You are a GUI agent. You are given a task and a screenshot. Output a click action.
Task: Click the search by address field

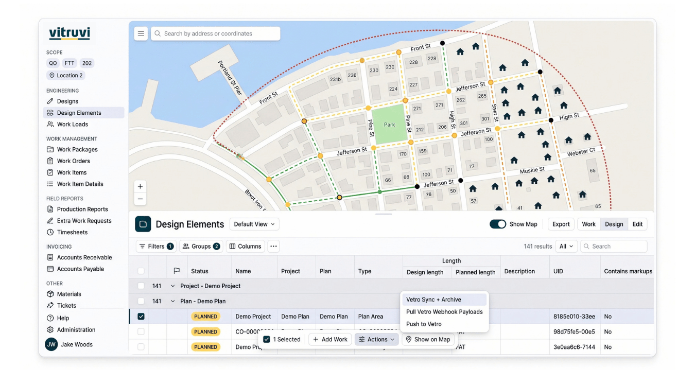coord(216,33)
